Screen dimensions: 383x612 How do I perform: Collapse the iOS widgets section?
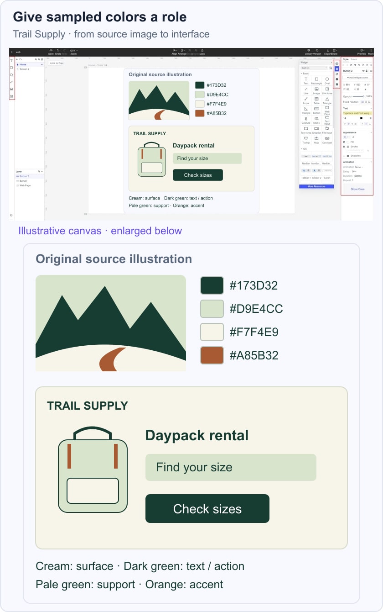[x=301, y=149]
